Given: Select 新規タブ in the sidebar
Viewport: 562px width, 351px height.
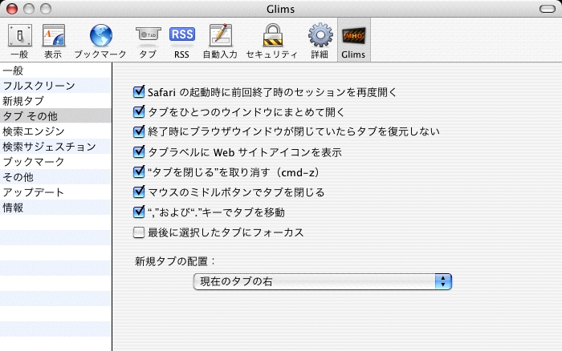Looking at the screenshot, I should click(x=55, y=101).
